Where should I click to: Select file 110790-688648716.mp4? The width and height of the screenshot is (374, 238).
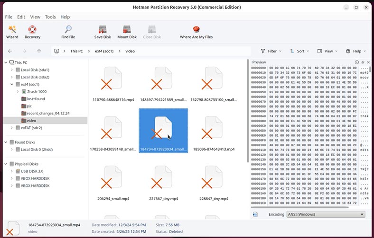[113, 84]
